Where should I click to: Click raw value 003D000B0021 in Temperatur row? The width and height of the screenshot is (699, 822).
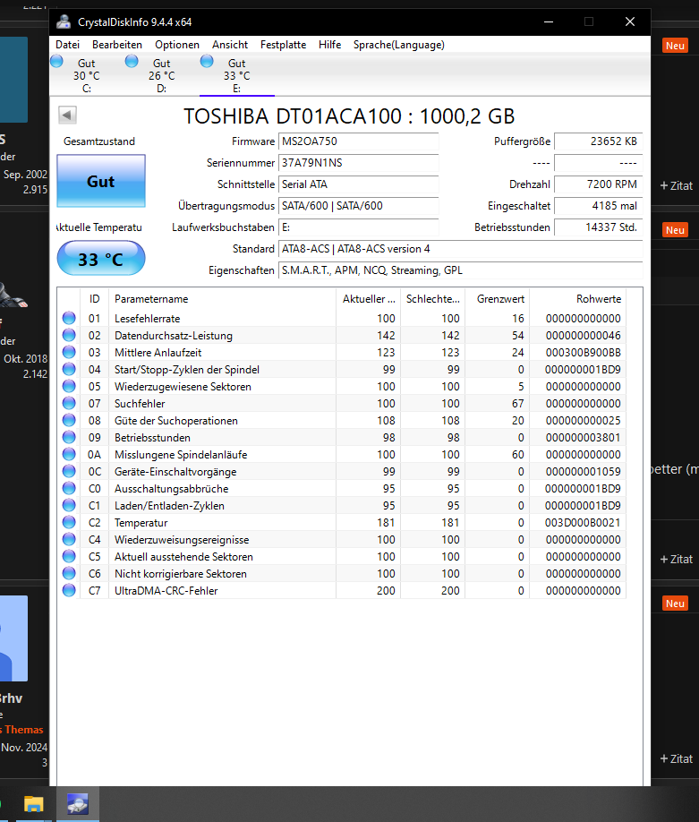tap(584, 523)
